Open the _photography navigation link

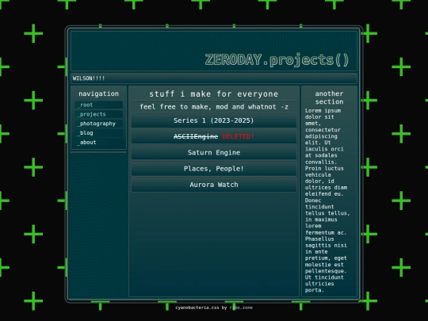98,124
